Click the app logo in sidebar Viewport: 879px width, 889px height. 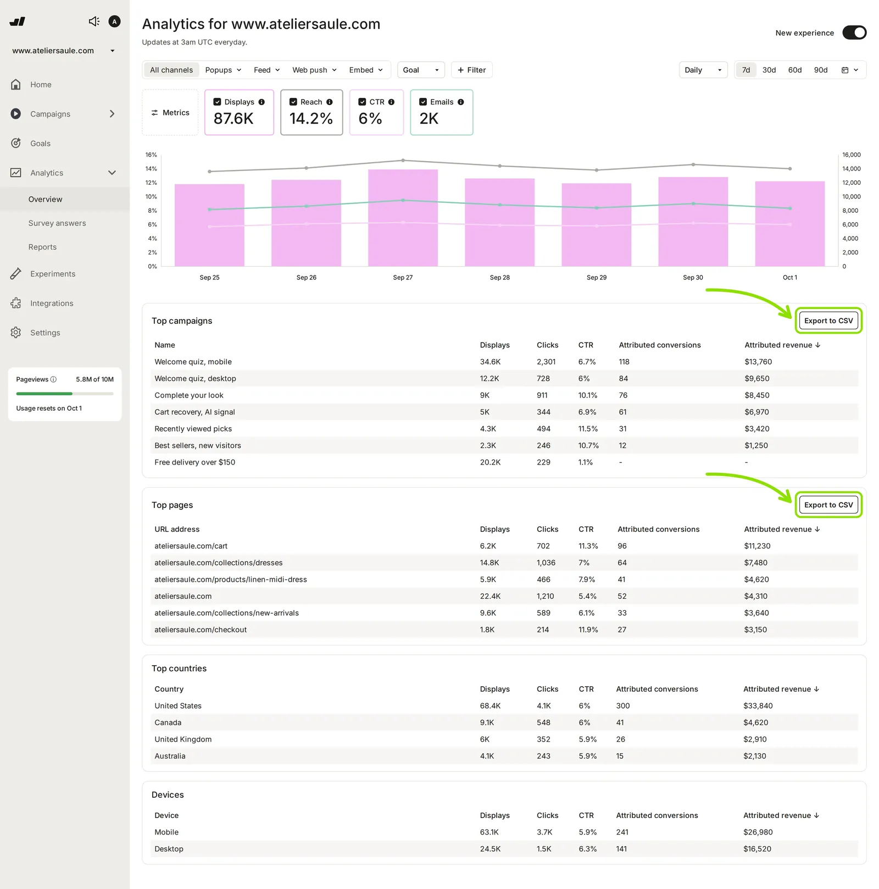click(18, 21)
